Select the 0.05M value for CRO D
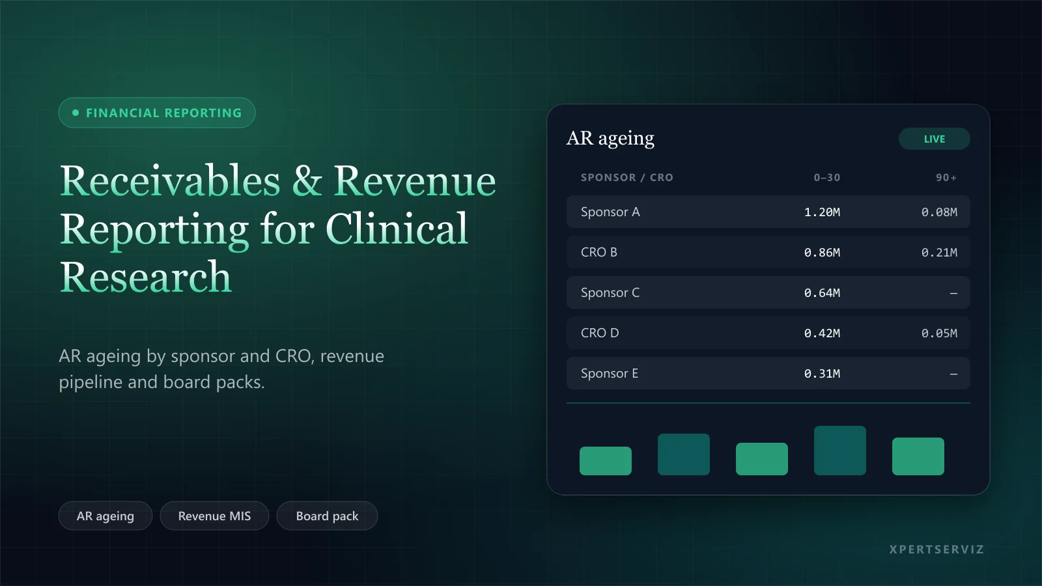Viewport: 1042px width, 586px height. [939, 333]
